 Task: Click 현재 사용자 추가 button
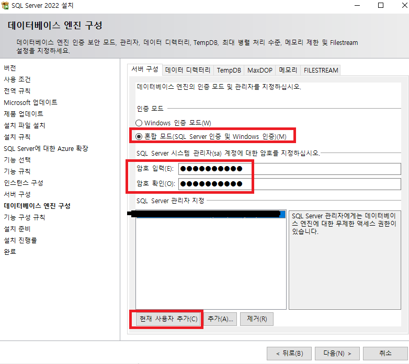[x=168, y=319]
